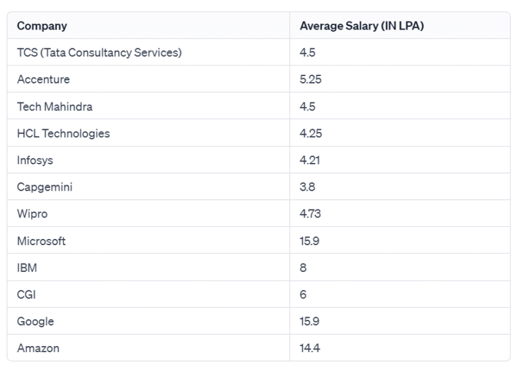Screen dimensions: 518x371
Task: Select the Microsoft company cell
Action: [x=41, y=241]
